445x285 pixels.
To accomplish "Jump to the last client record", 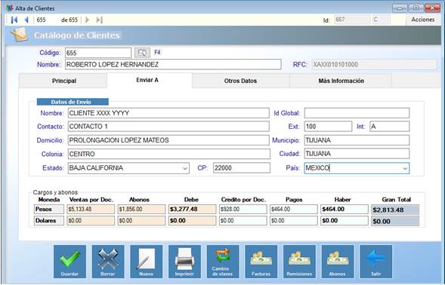I will [x=99, y=20].
